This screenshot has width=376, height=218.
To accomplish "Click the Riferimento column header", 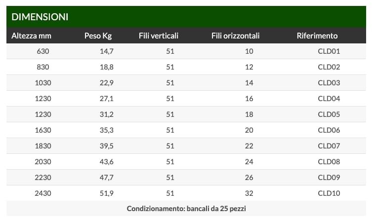I will click(317, 36).
